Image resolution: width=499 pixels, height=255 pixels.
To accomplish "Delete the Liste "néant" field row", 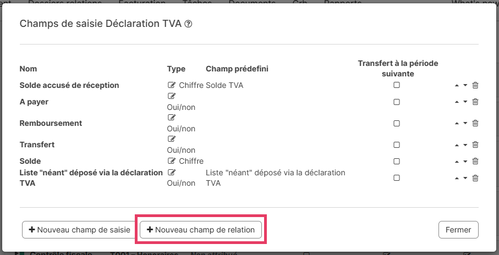I will [475, 178].
